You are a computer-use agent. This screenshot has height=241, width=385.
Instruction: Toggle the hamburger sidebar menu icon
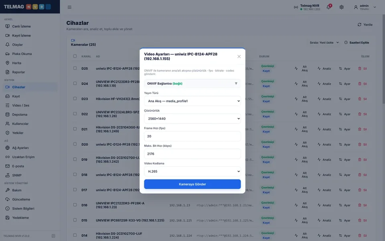click(69, 7)
